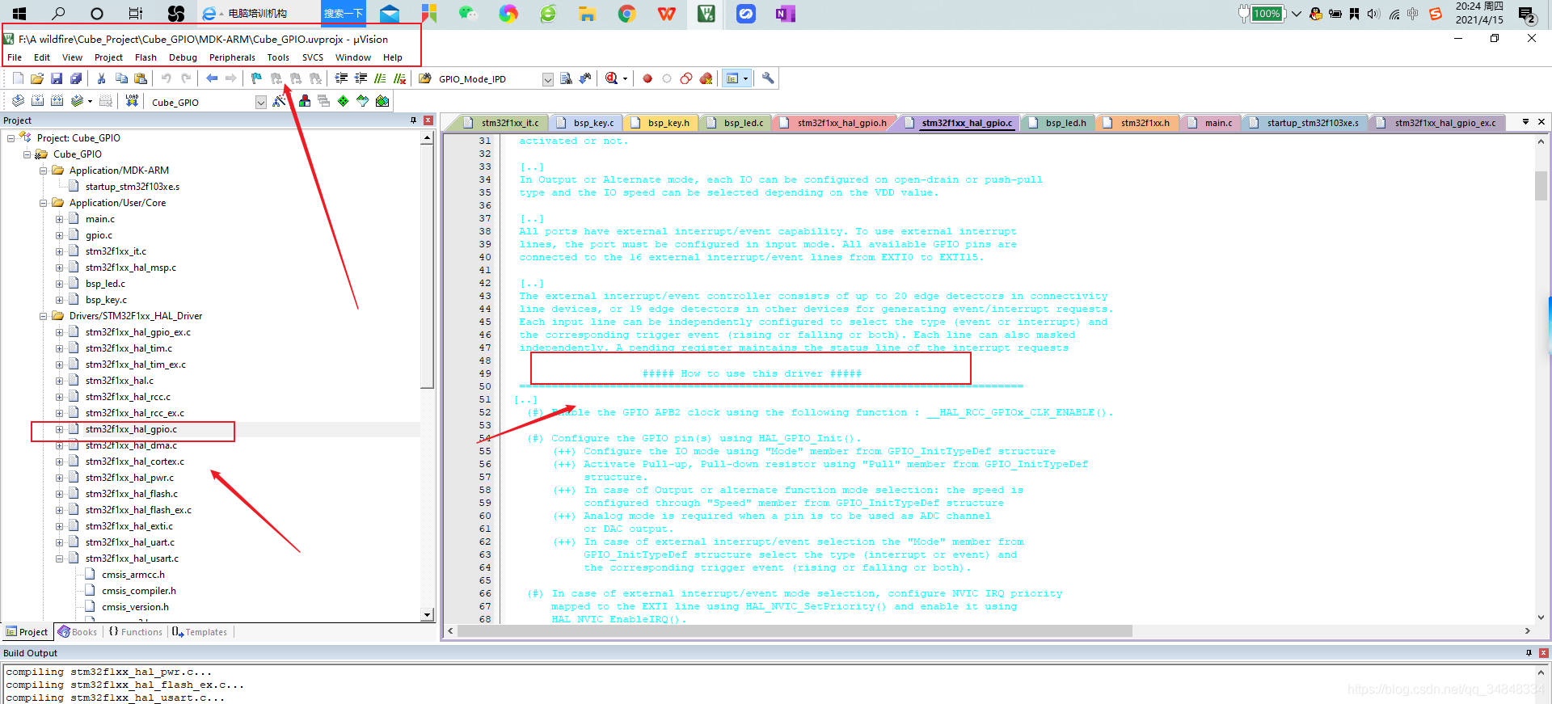Viewport: 1552px width, 704px height.
Task: Start debug session with magnifier d icon
Action: click(x=612, y=78)
